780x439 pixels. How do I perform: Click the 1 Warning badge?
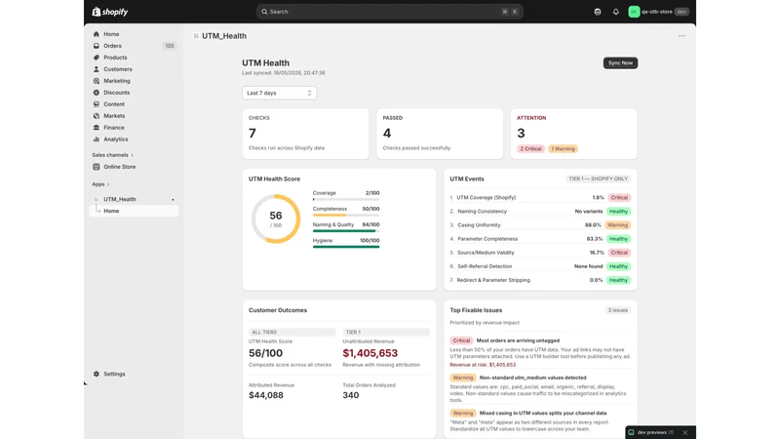pyautogui.click(x=563, y=149)
